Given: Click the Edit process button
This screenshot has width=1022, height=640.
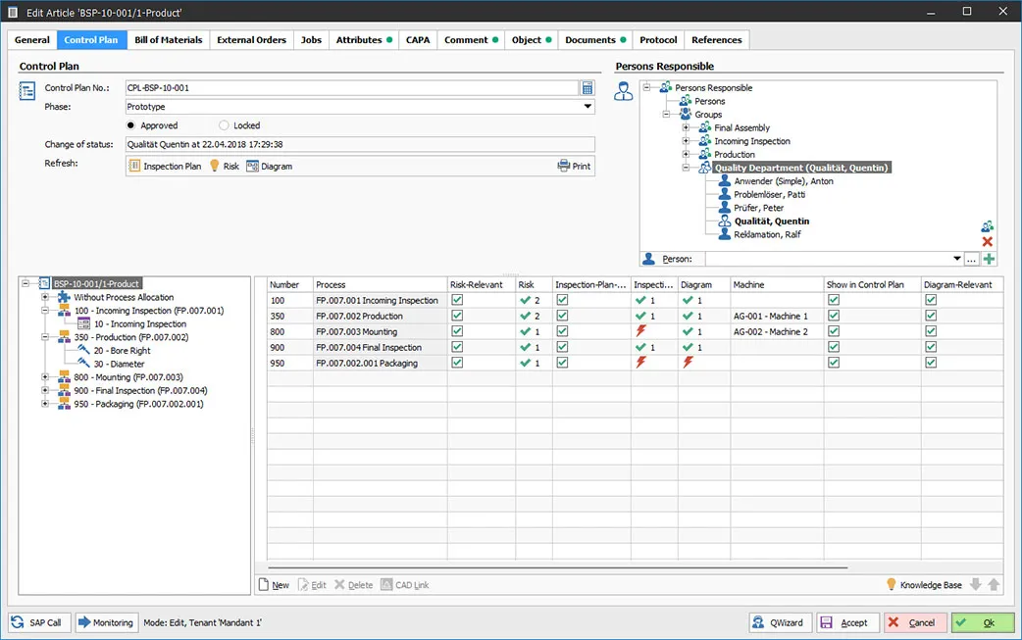Looking at the screenshot, I should point(312,585).
